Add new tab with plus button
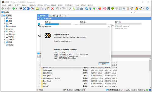Screen dimensions: 152x92 pos(65,16)
